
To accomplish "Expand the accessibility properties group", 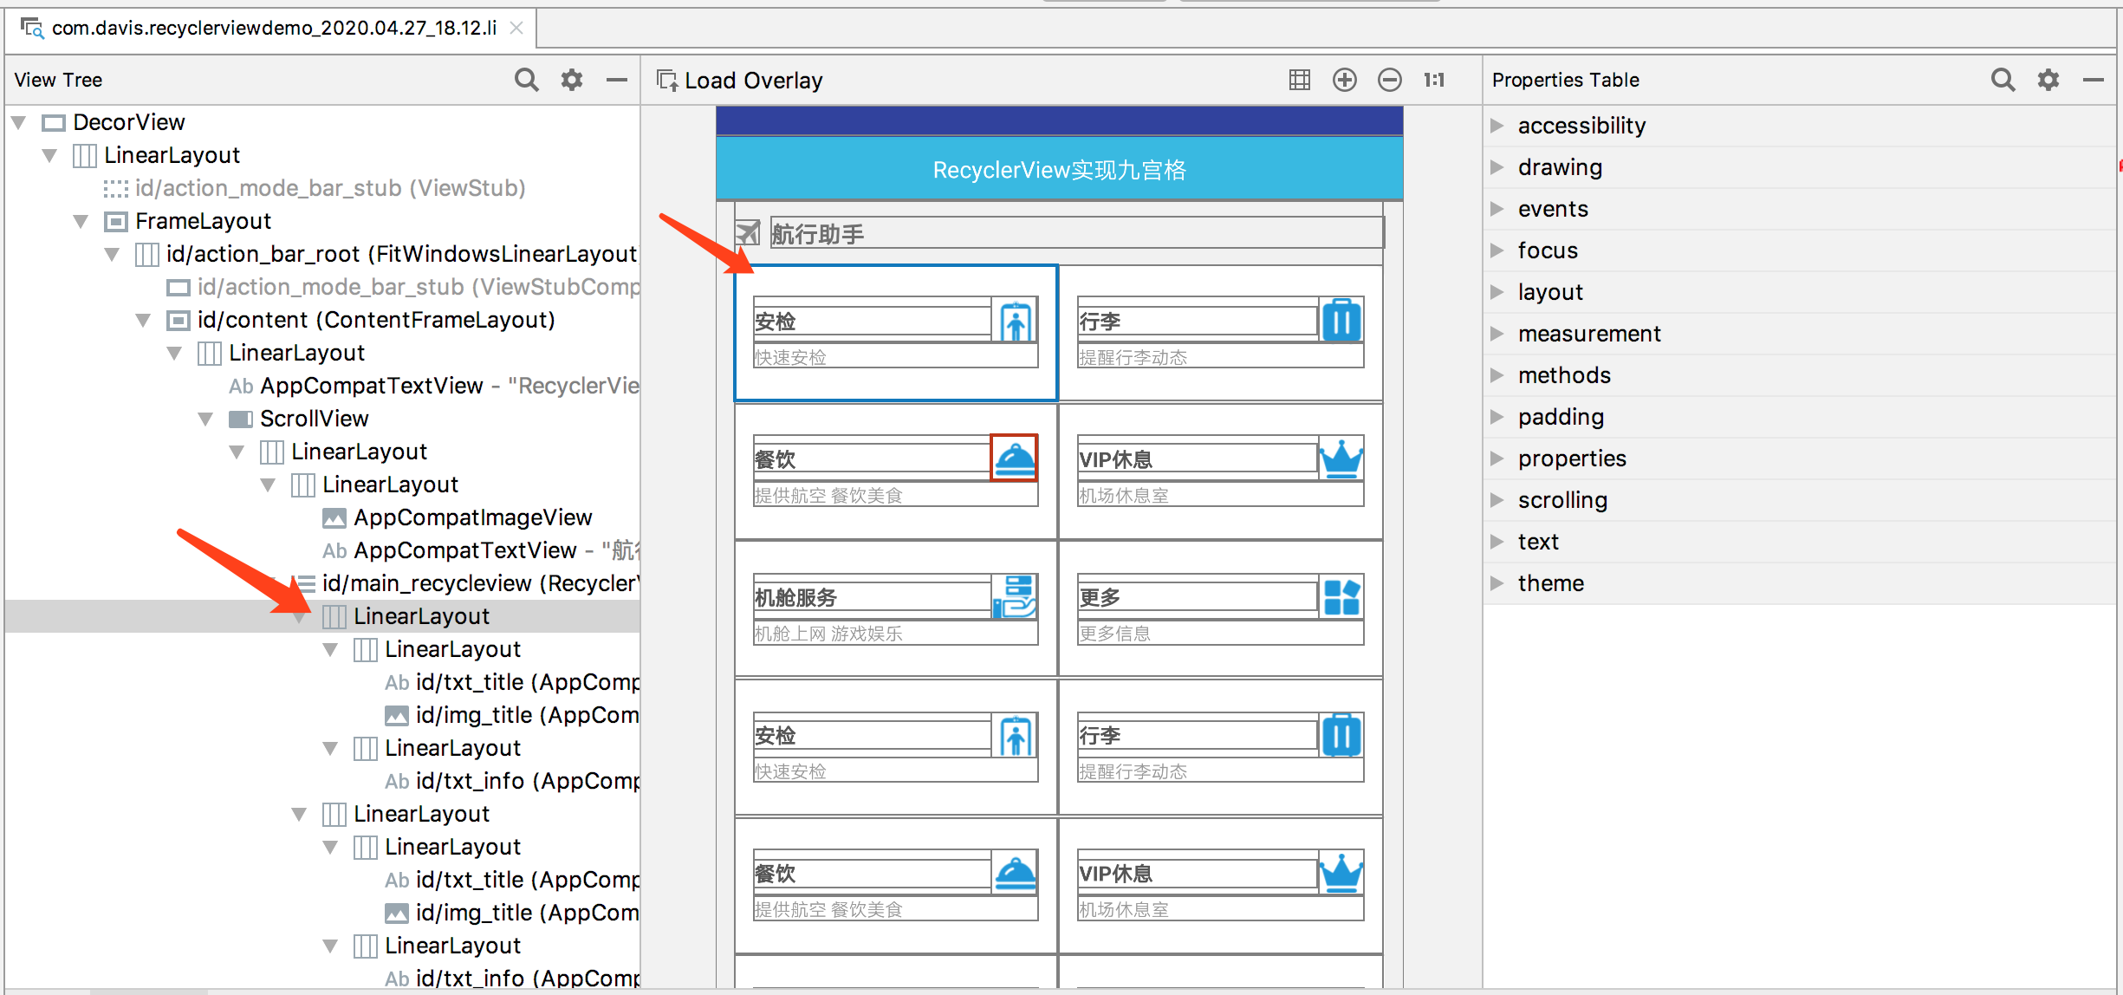I will 1496,126.
